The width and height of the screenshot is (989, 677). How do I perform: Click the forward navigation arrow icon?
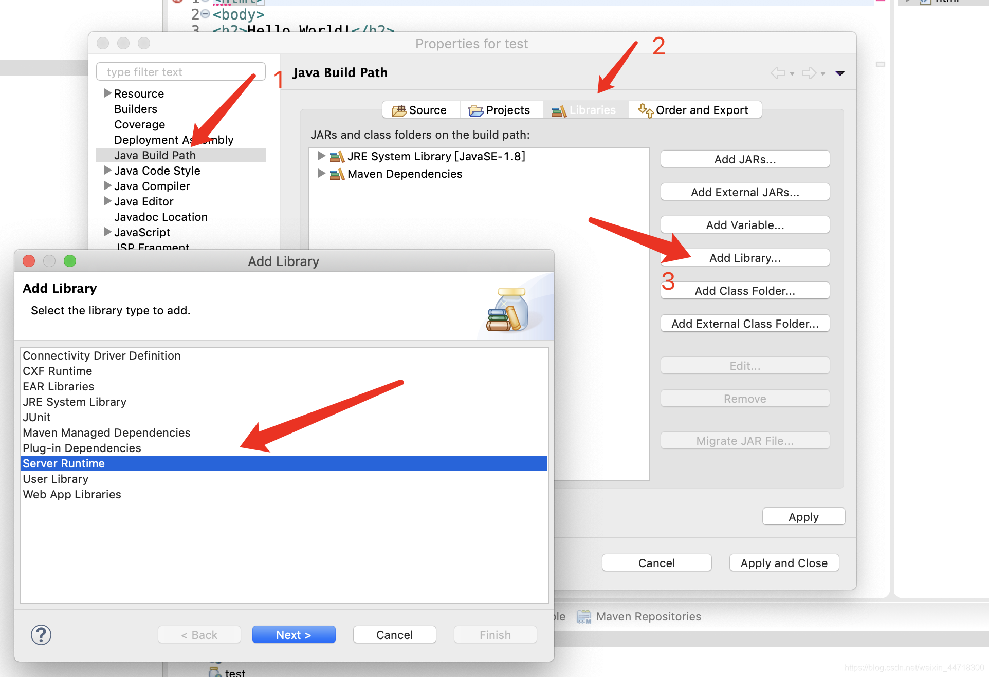(x=809, y=73)
